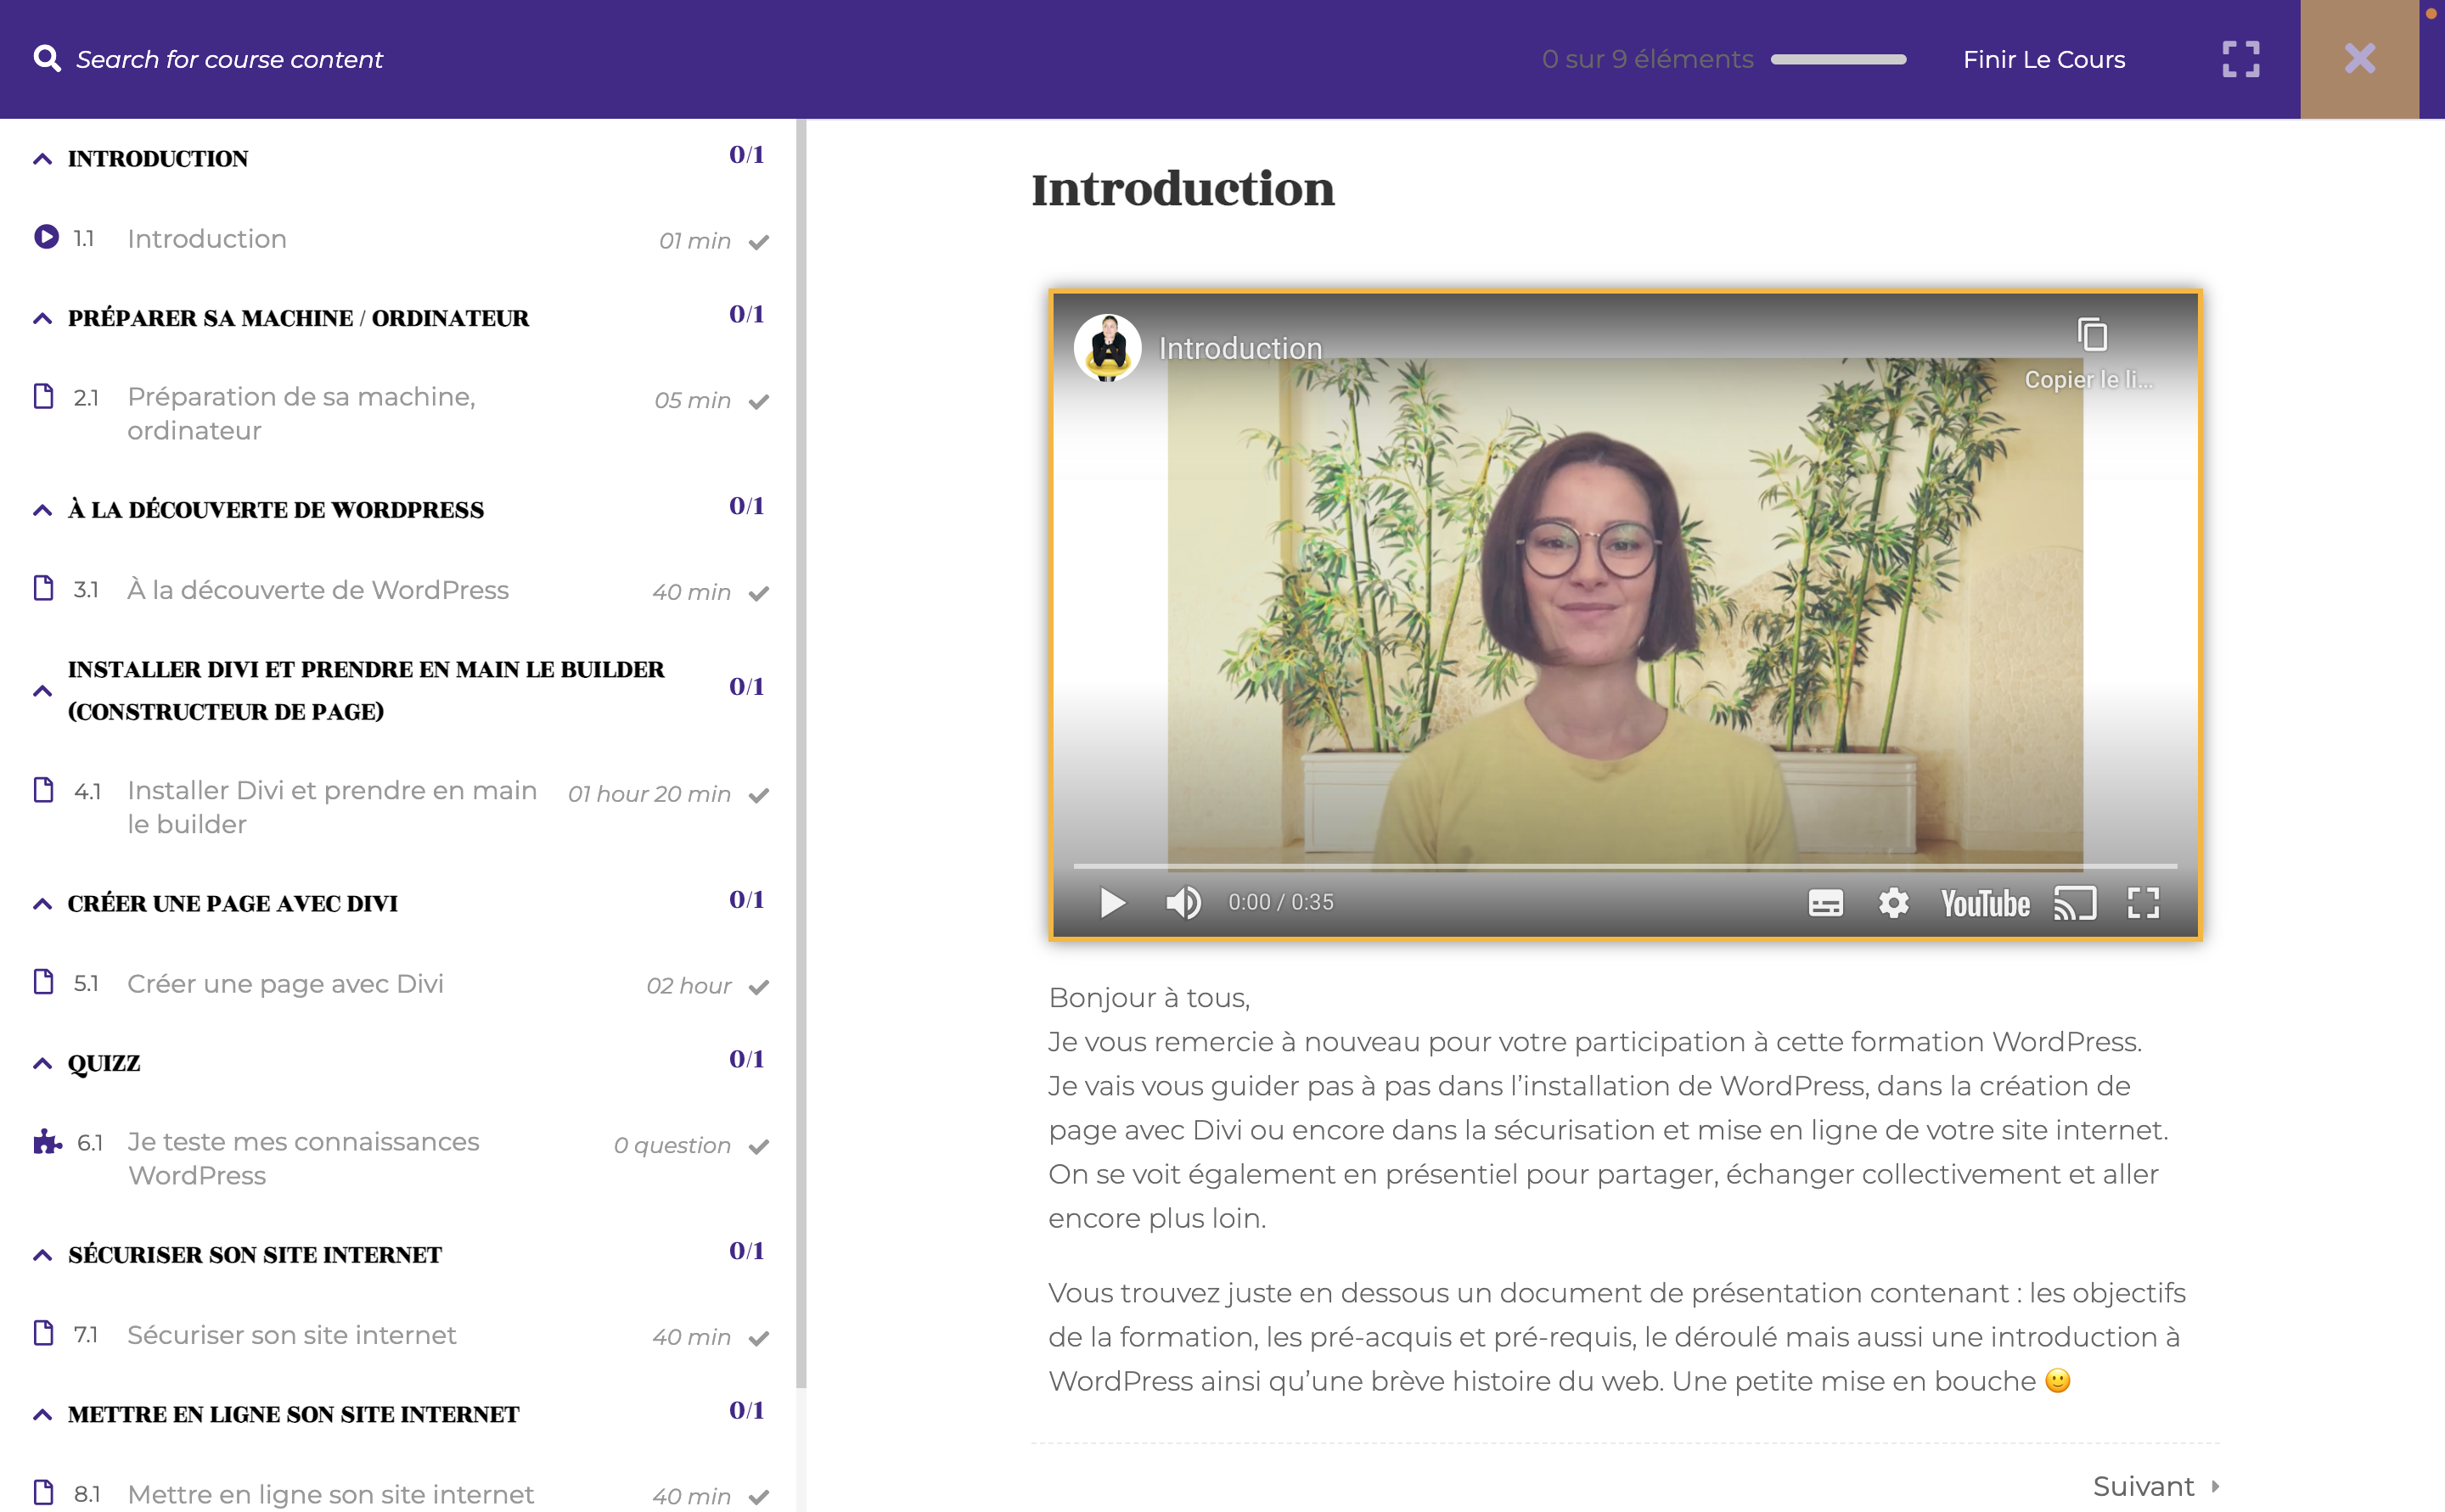
Task: Enter video fullscreen mode
Action: click(x=2143, y=903)
